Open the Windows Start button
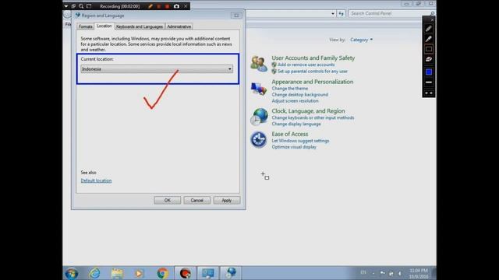Viewport: 499px width, 280px height. coord(72,273)
